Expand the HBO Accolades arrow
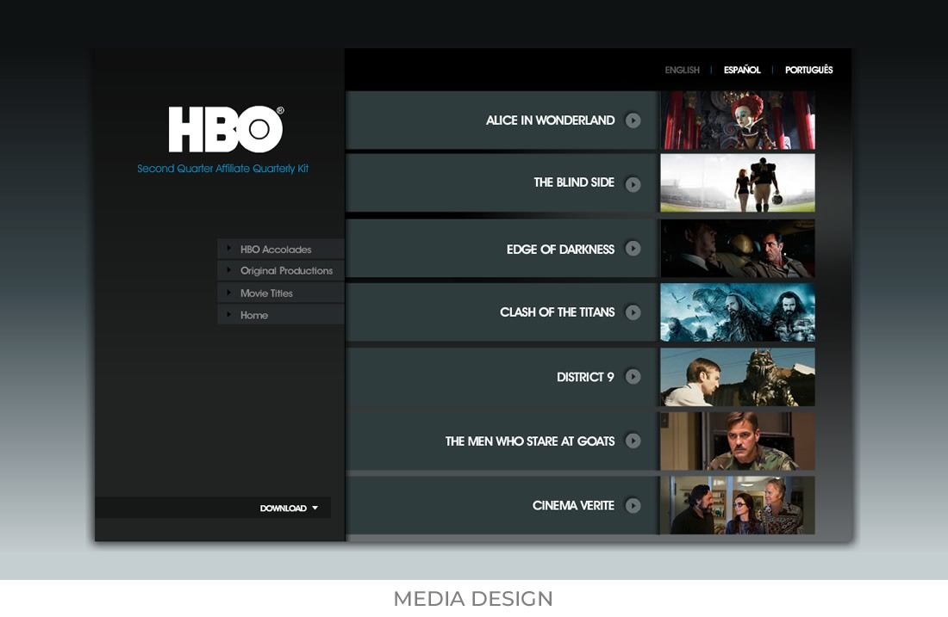 (x=228, y=248)
